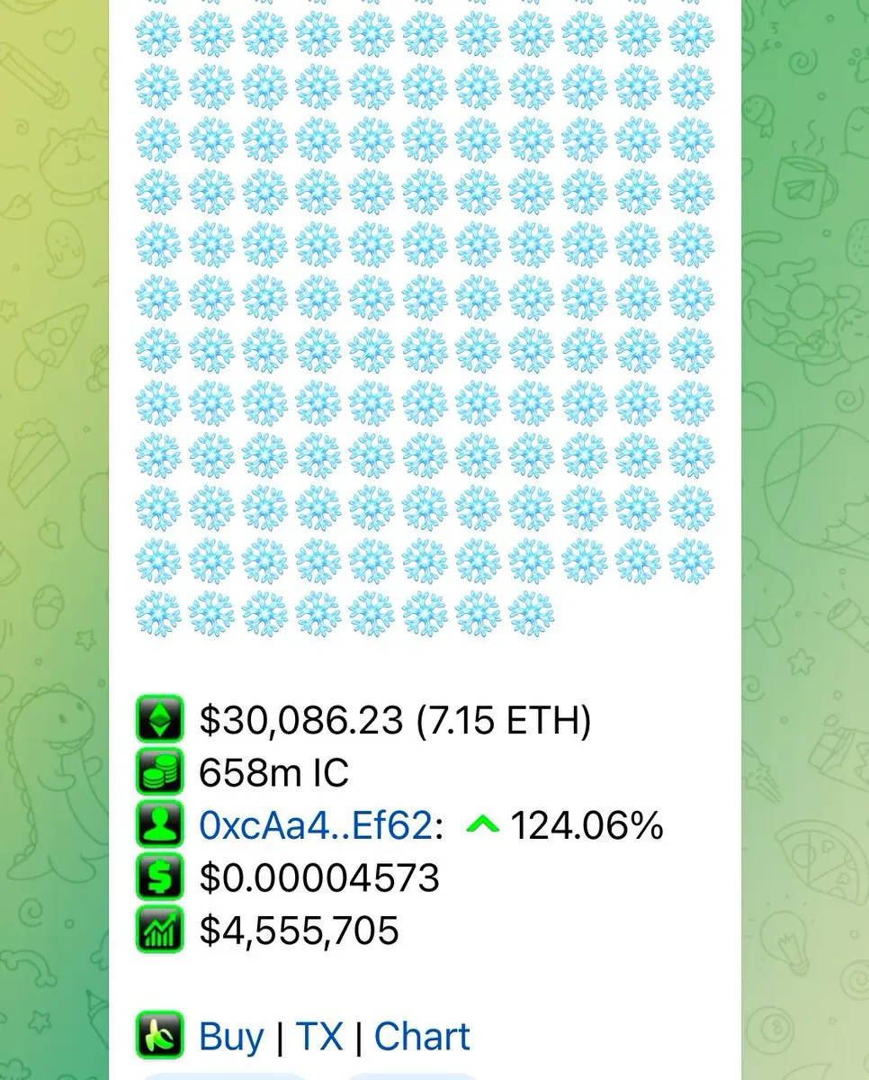Click first snowflake in the bottom row
The image size is (869, 1080).
tap(158, 614)
